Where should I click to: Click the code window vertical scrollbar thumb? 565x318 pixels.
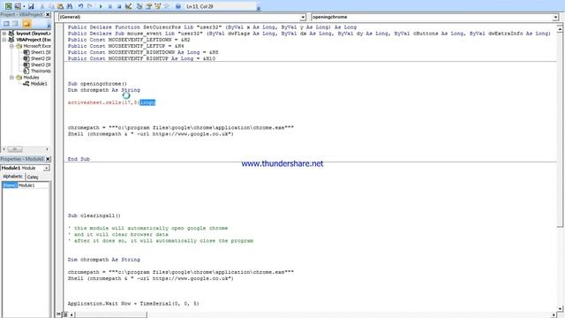click(559, 130)
